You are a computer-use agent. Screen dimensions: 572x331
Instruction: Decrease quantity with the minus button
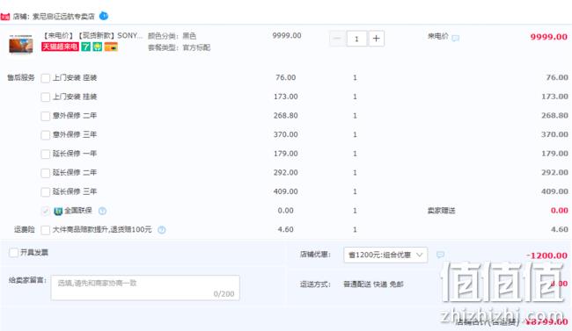[337, 39]
